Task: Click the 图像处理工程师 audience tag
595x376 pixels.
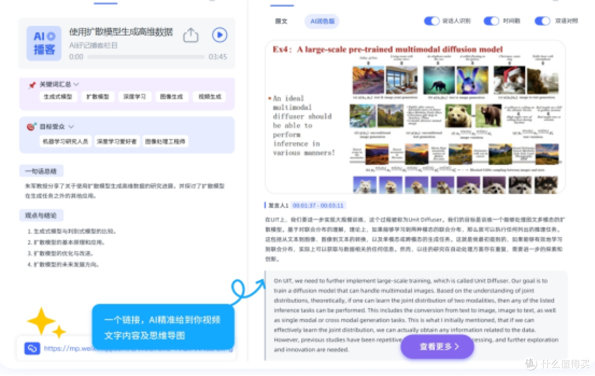Action: 165,142
